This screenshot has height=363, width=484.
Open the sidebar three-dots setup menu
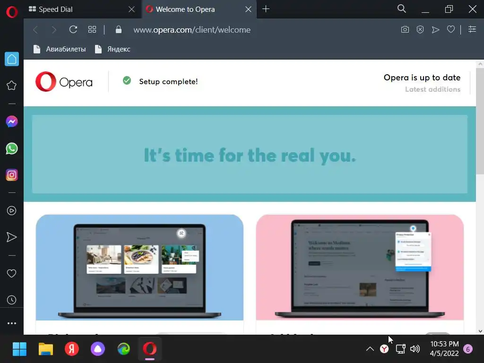pos(12,323)
